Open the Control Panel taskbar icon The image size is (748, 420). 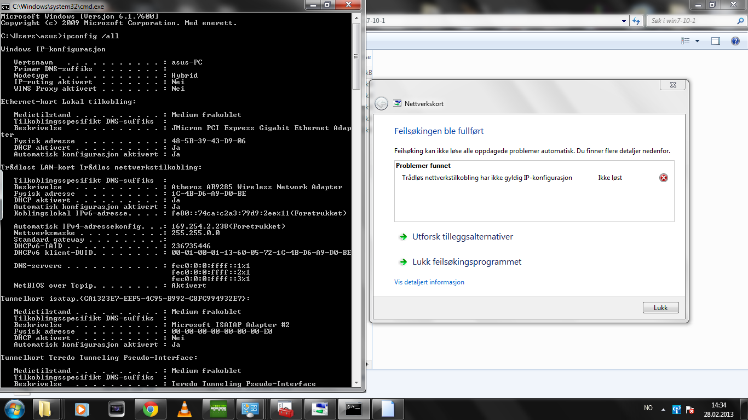[x=250, y=409]
